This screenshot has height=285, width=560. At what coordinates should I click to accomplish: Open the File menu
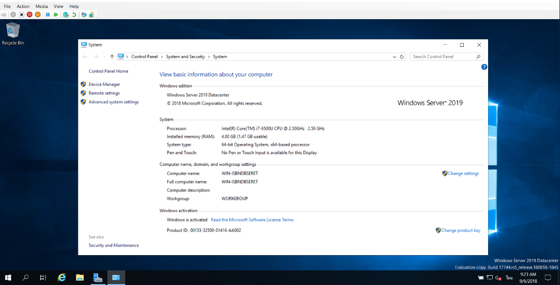tap(7, 7)
